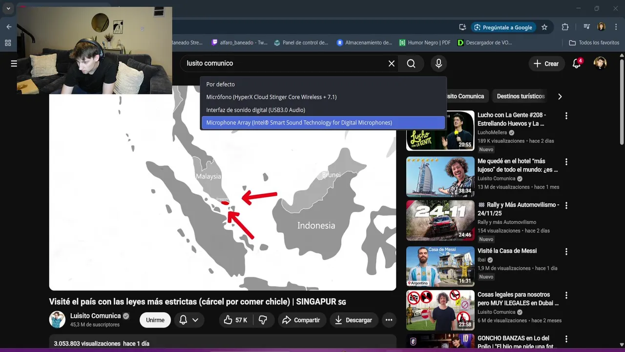
Task: Click the magnifier search button
Action: pyautogui.click(x=411, y=64)
